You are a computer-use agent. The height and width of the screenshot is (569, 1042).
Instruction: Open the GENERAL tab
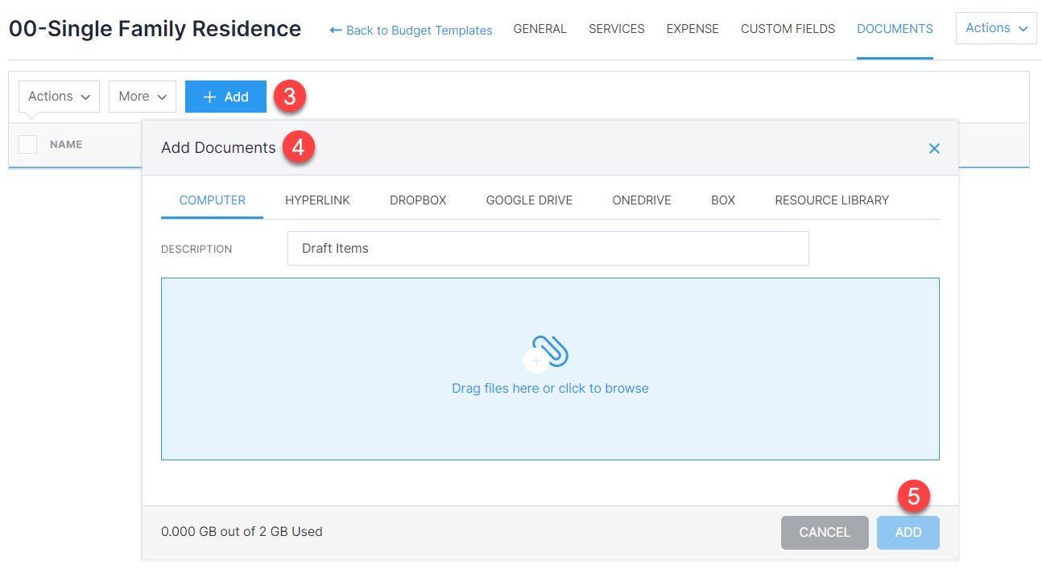click(540, 29)
